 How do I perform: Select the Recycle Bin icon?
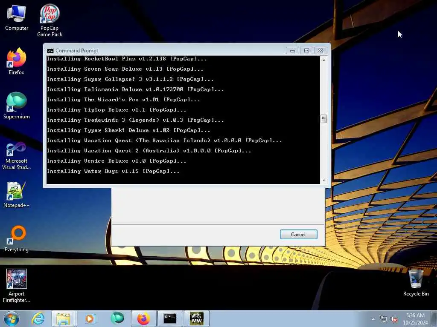coord(416,283)
